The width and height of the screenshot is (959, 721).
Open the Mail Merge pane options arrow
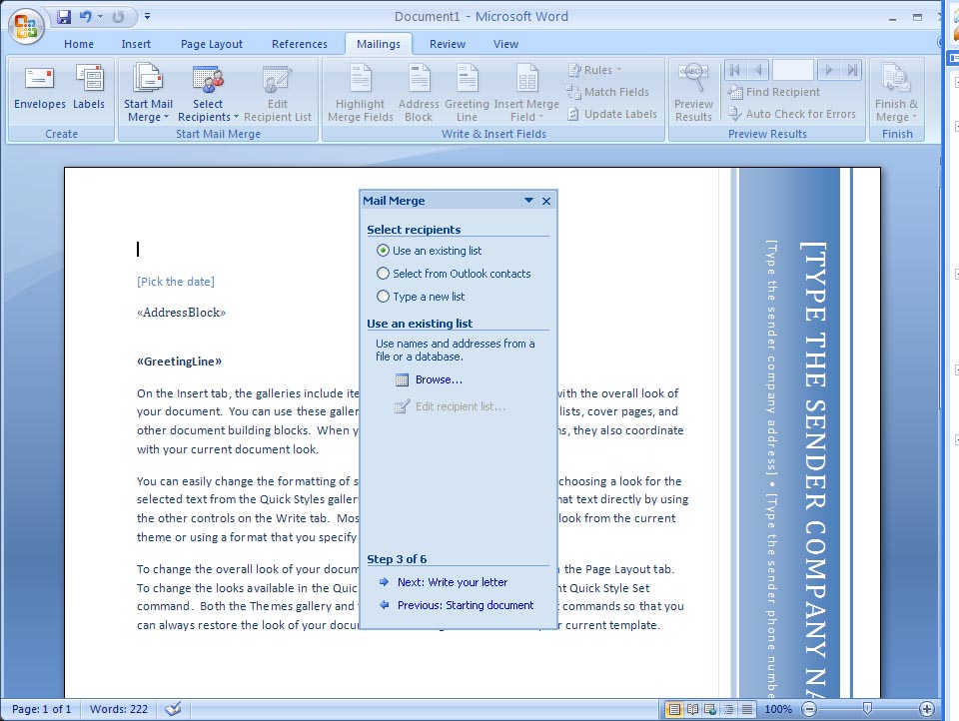click(529, 201)
